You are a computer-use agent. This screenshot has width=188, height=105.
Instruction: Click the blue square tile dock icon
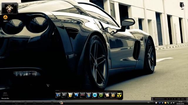click(76, 95)
